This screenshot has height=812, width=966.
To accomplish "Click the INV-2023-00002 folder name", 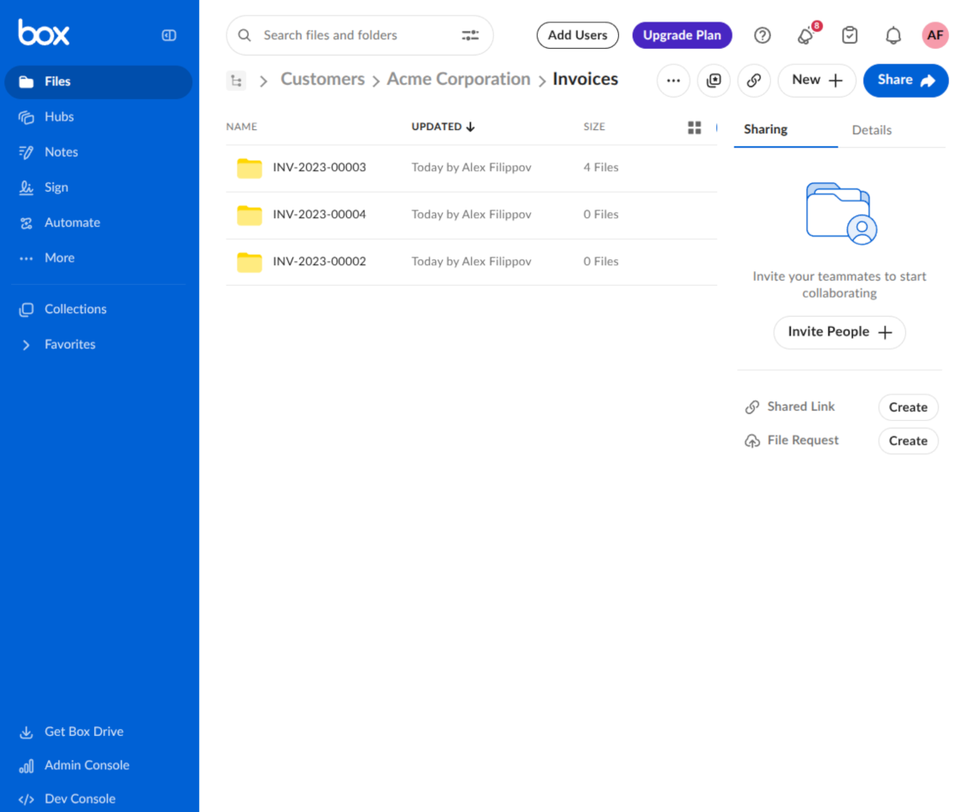I will [x=319, y=261].
